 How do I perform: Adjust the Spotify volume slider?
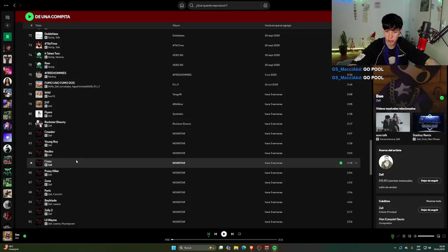click(426, 236)
